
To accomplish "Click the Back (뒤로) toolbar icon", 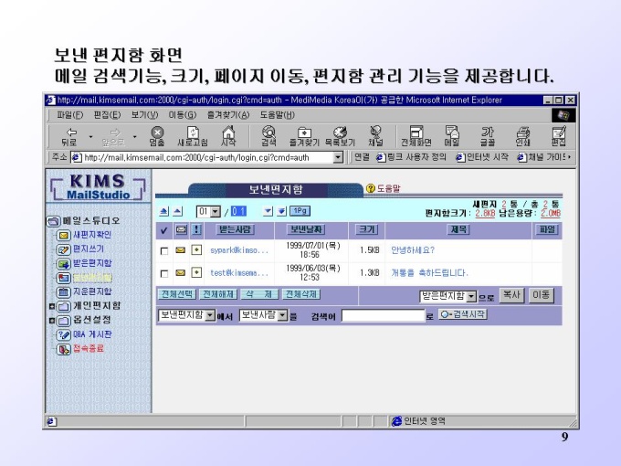I will point(69,136).
